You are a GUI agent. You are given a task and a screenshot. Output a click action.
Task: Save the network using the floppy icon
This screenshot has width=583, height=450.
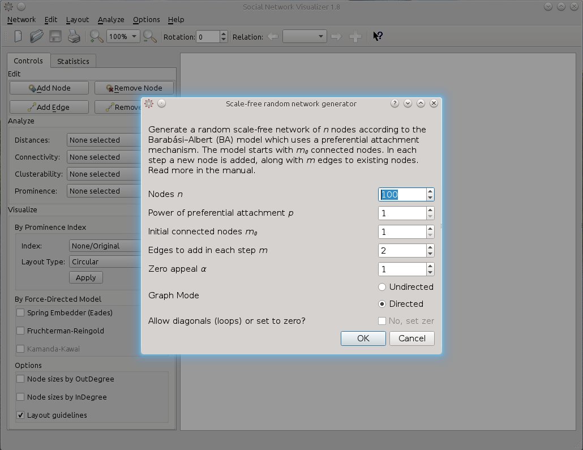pos(55,36)
